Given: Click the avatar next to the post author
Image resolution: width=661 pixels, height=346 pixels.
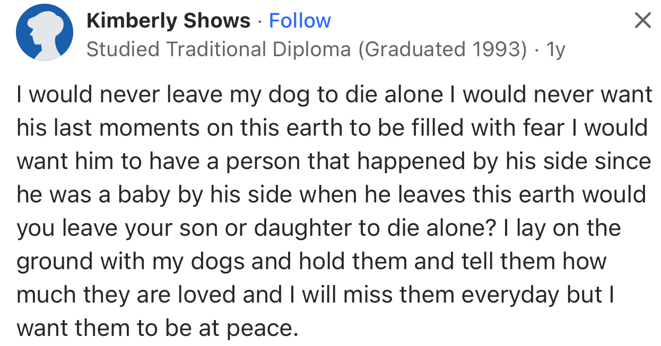Looking at the screenshot, I should (44, 31).
